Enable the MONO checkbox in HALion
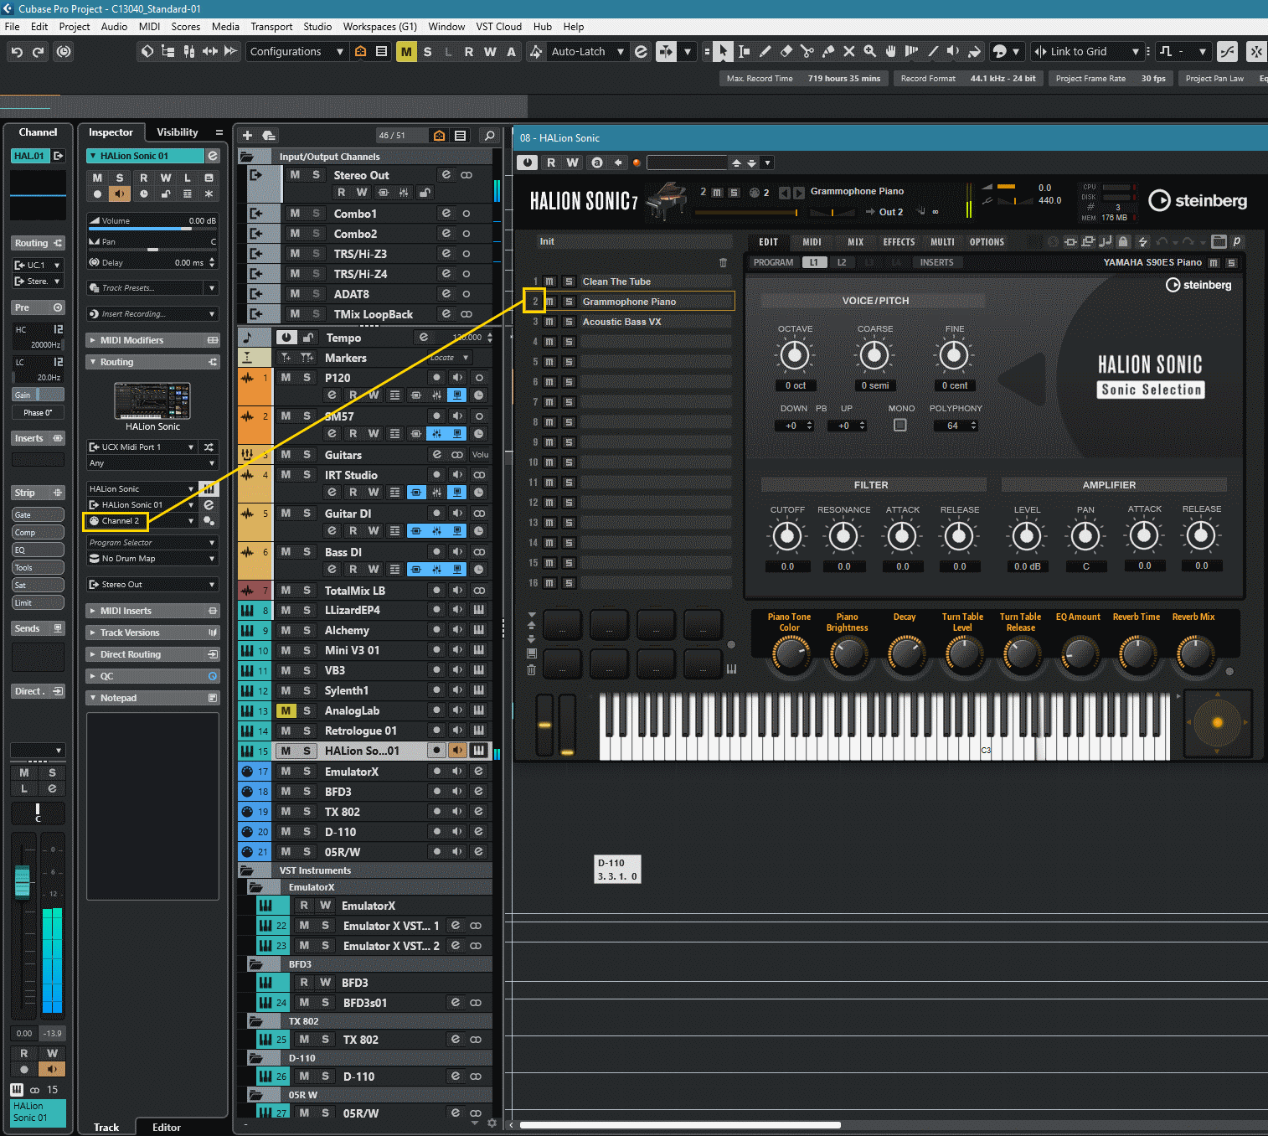 (900, 426)
